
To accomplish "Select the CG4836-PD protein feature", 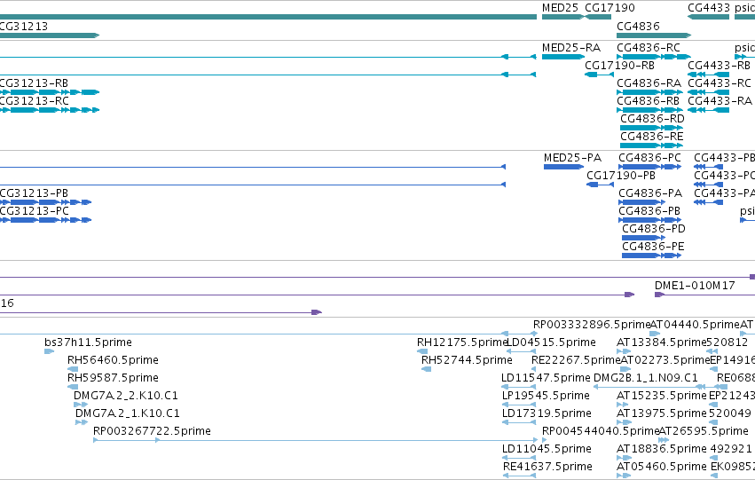I will 643,238.
